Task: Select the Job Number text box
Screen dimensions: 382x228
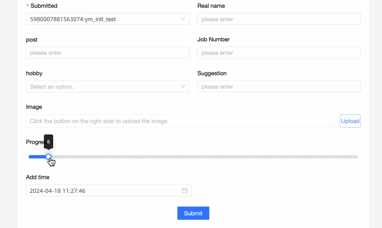Action: tap(278, 53)
